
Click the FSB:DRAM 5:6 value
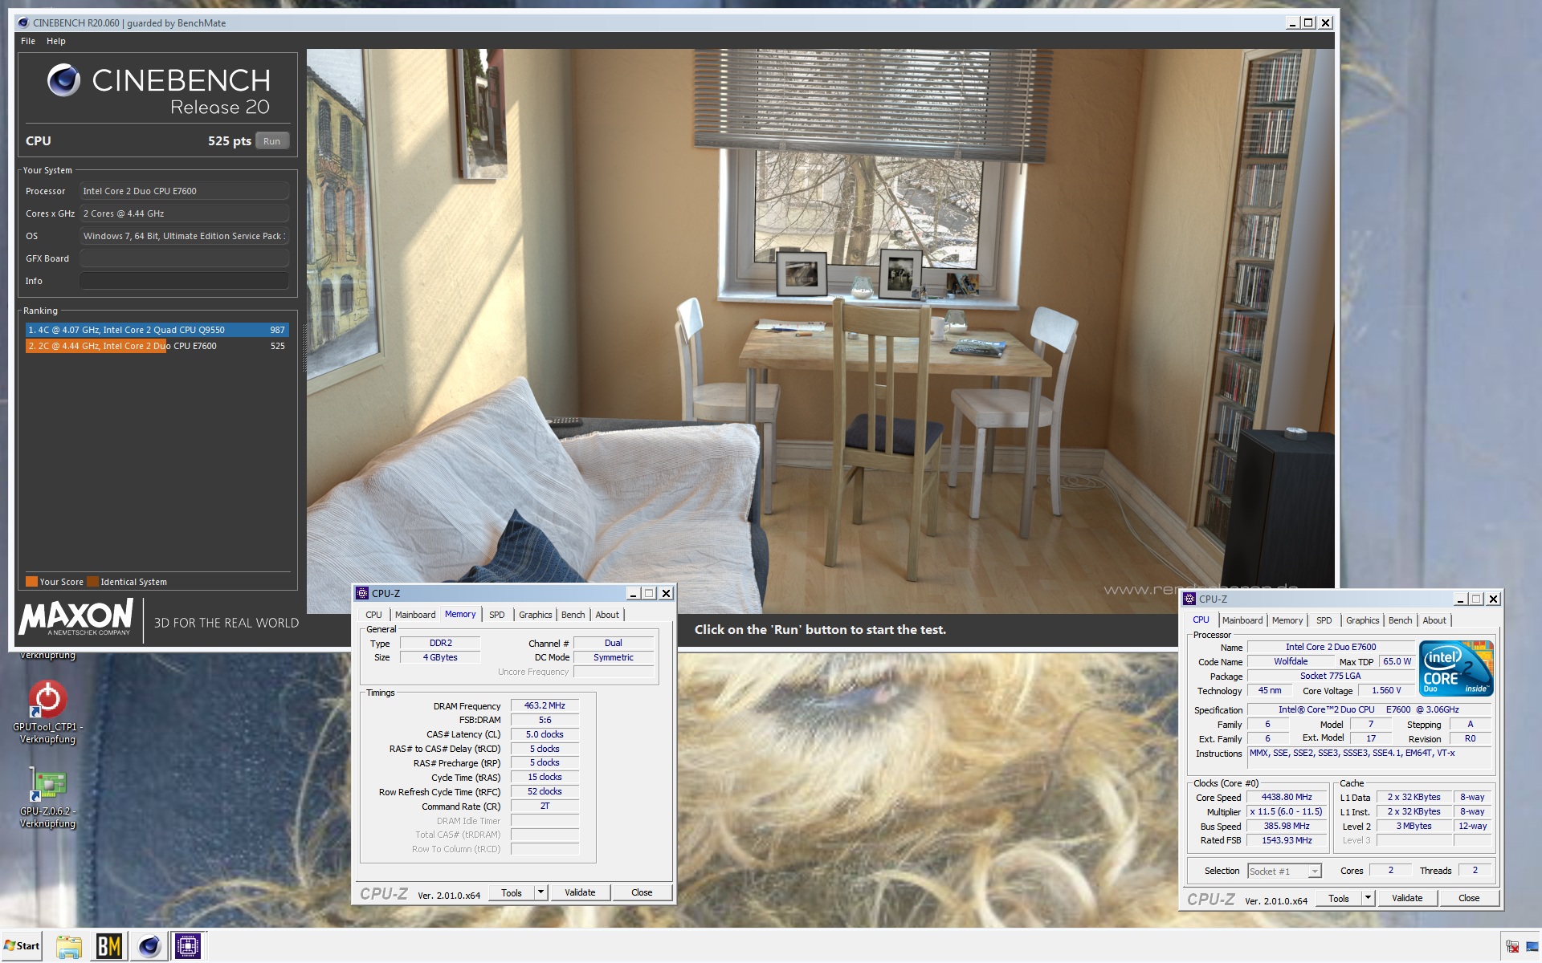tap(545, 720)
